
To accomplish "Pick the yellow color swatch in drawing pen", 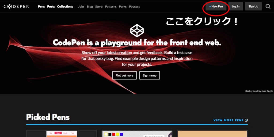I will click(118, 134).
